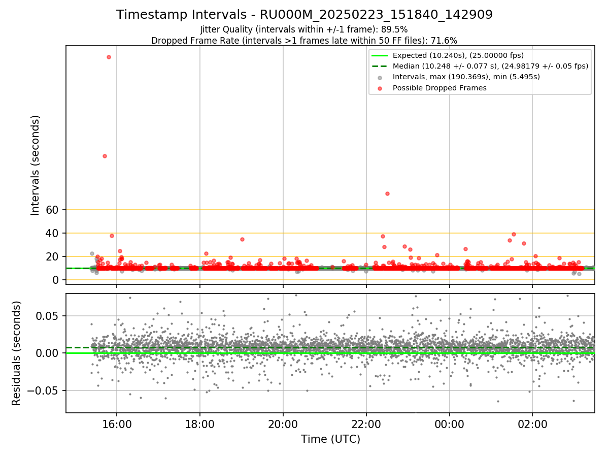The width and height of the screenshot is (609, 457).
Task: Click the red outlier above 60 near 22:30
Action: point(387,193)
